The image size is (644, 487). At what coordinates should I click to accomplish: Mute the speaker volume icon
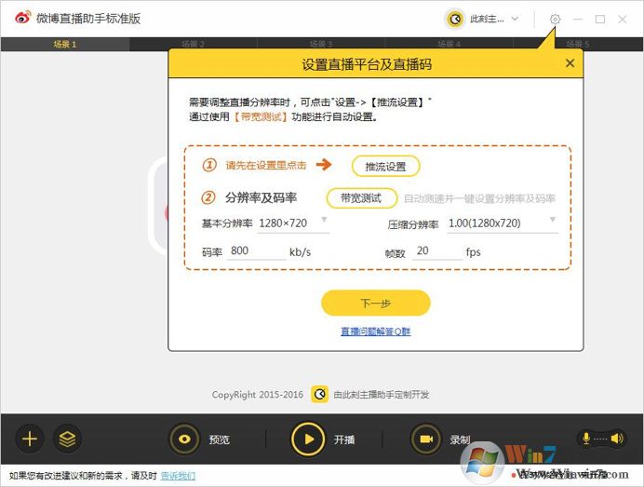(614, 439)
